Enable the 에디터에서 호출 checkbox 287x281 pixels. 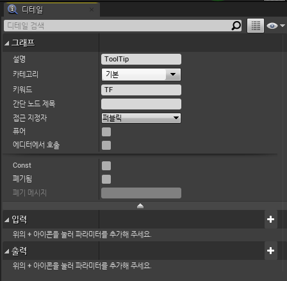click(106, 145)
